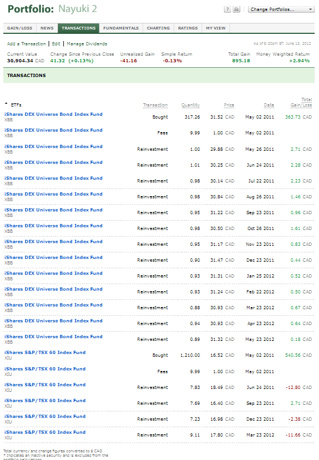Open the News tab
Viewport: 319px width, 460px height.
[47, 28]
